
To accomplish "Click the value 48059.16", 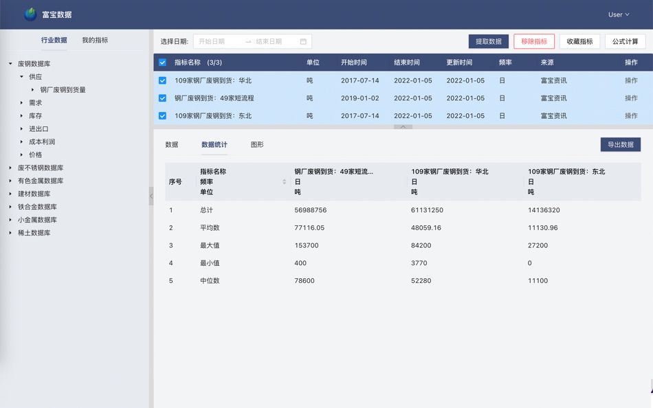I will pos(426,228).
